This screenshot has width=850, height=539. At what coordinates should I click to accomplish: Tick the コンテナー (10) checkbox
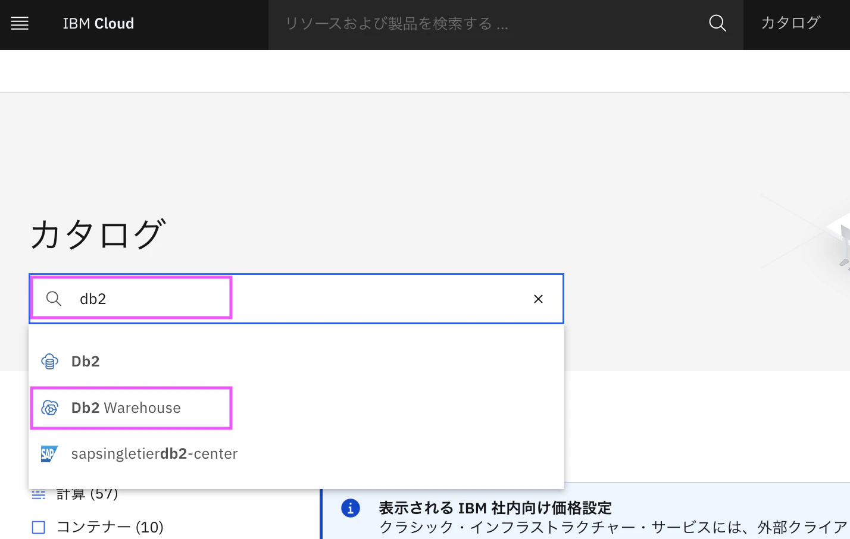click(x=39, y=527)
